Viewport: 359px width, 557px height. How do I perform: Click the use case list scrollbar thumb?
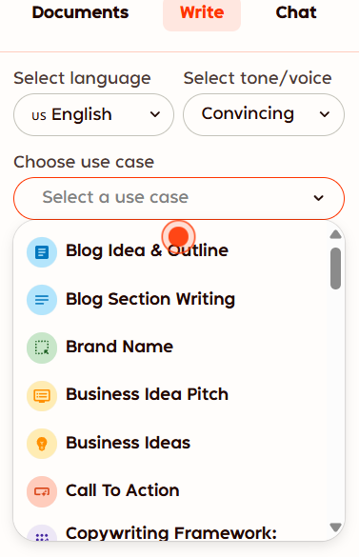335,269
